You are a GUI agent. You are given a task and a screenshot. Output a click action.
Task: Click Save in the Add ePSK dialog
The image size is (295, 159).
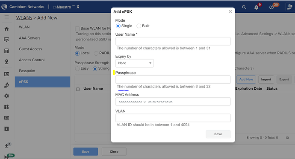[218, 134]
